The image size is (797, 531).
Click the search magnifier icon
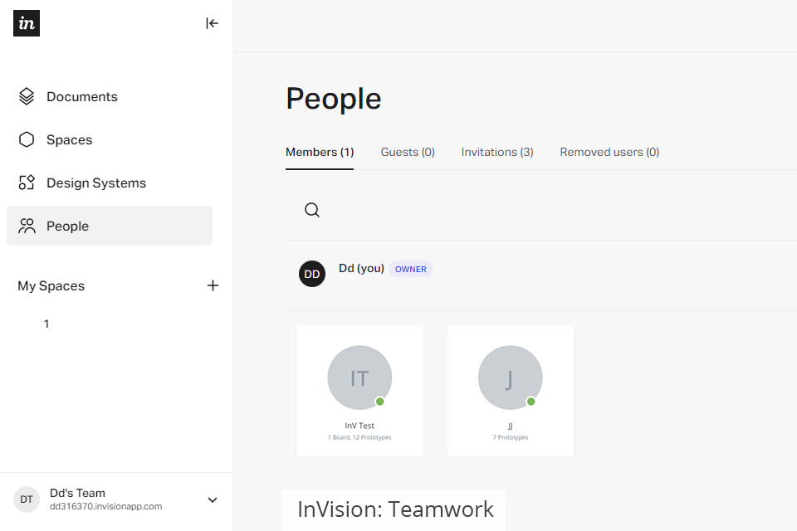pyautogui.click(x=312, y=210)
